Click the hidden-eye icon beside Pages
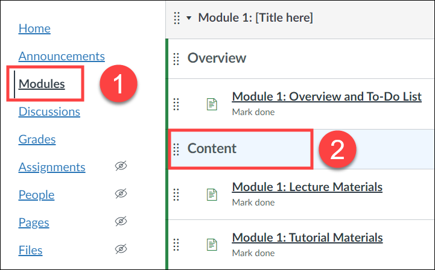Viewport: 435px width, 270px height. tap(121, 221)
